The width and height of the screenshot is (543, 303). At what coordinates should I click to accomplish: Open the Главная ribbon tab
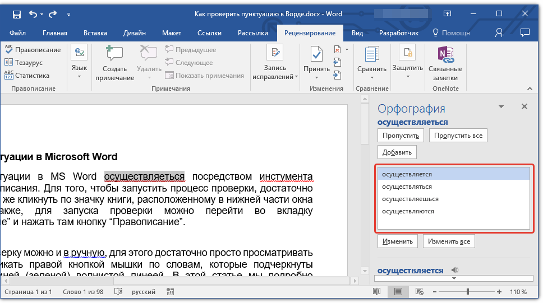(x=55, y=33)
